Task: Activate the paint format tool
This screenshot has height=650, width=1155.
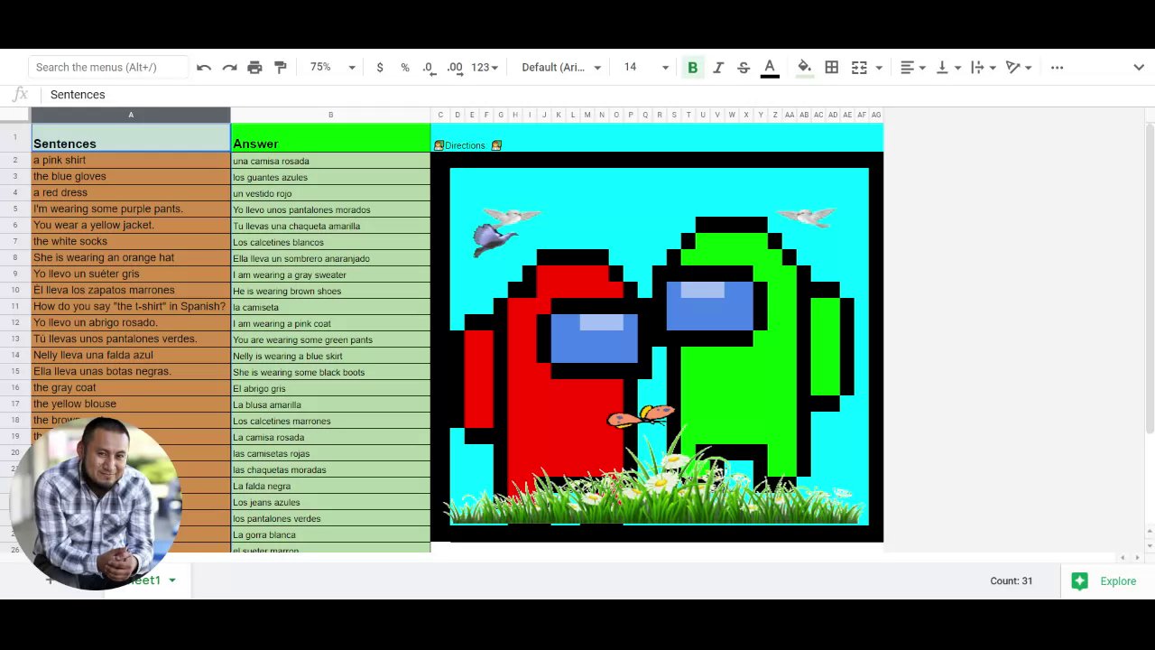Action: 281,68
